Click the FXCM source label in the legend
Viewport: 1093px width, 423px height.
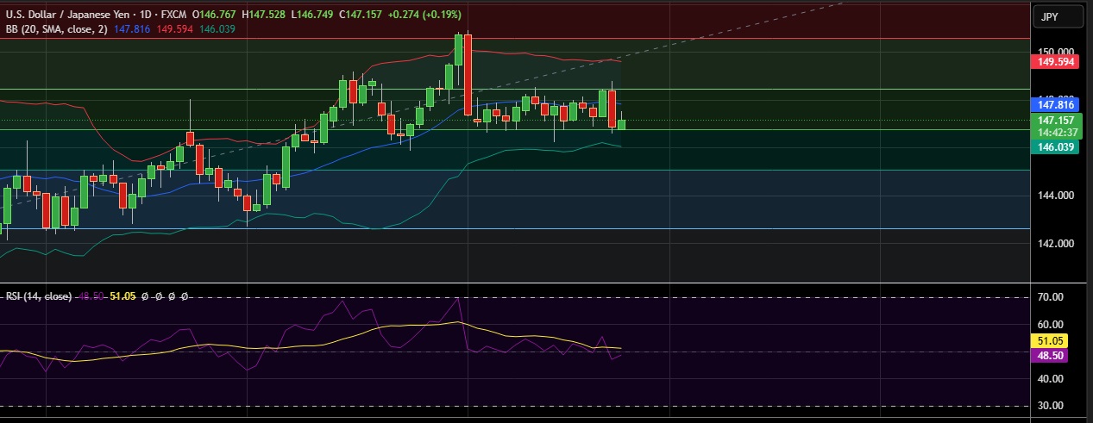(x=173, y=15)
